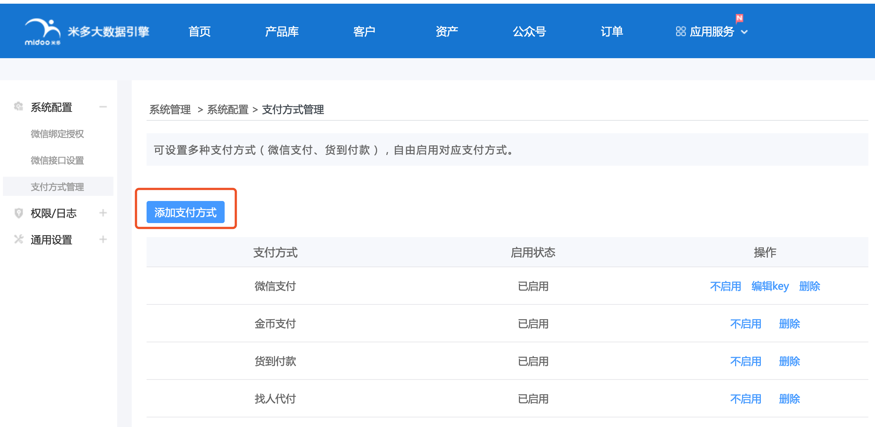Click 系统管理 in the breadcrumb

coord(170,109)
